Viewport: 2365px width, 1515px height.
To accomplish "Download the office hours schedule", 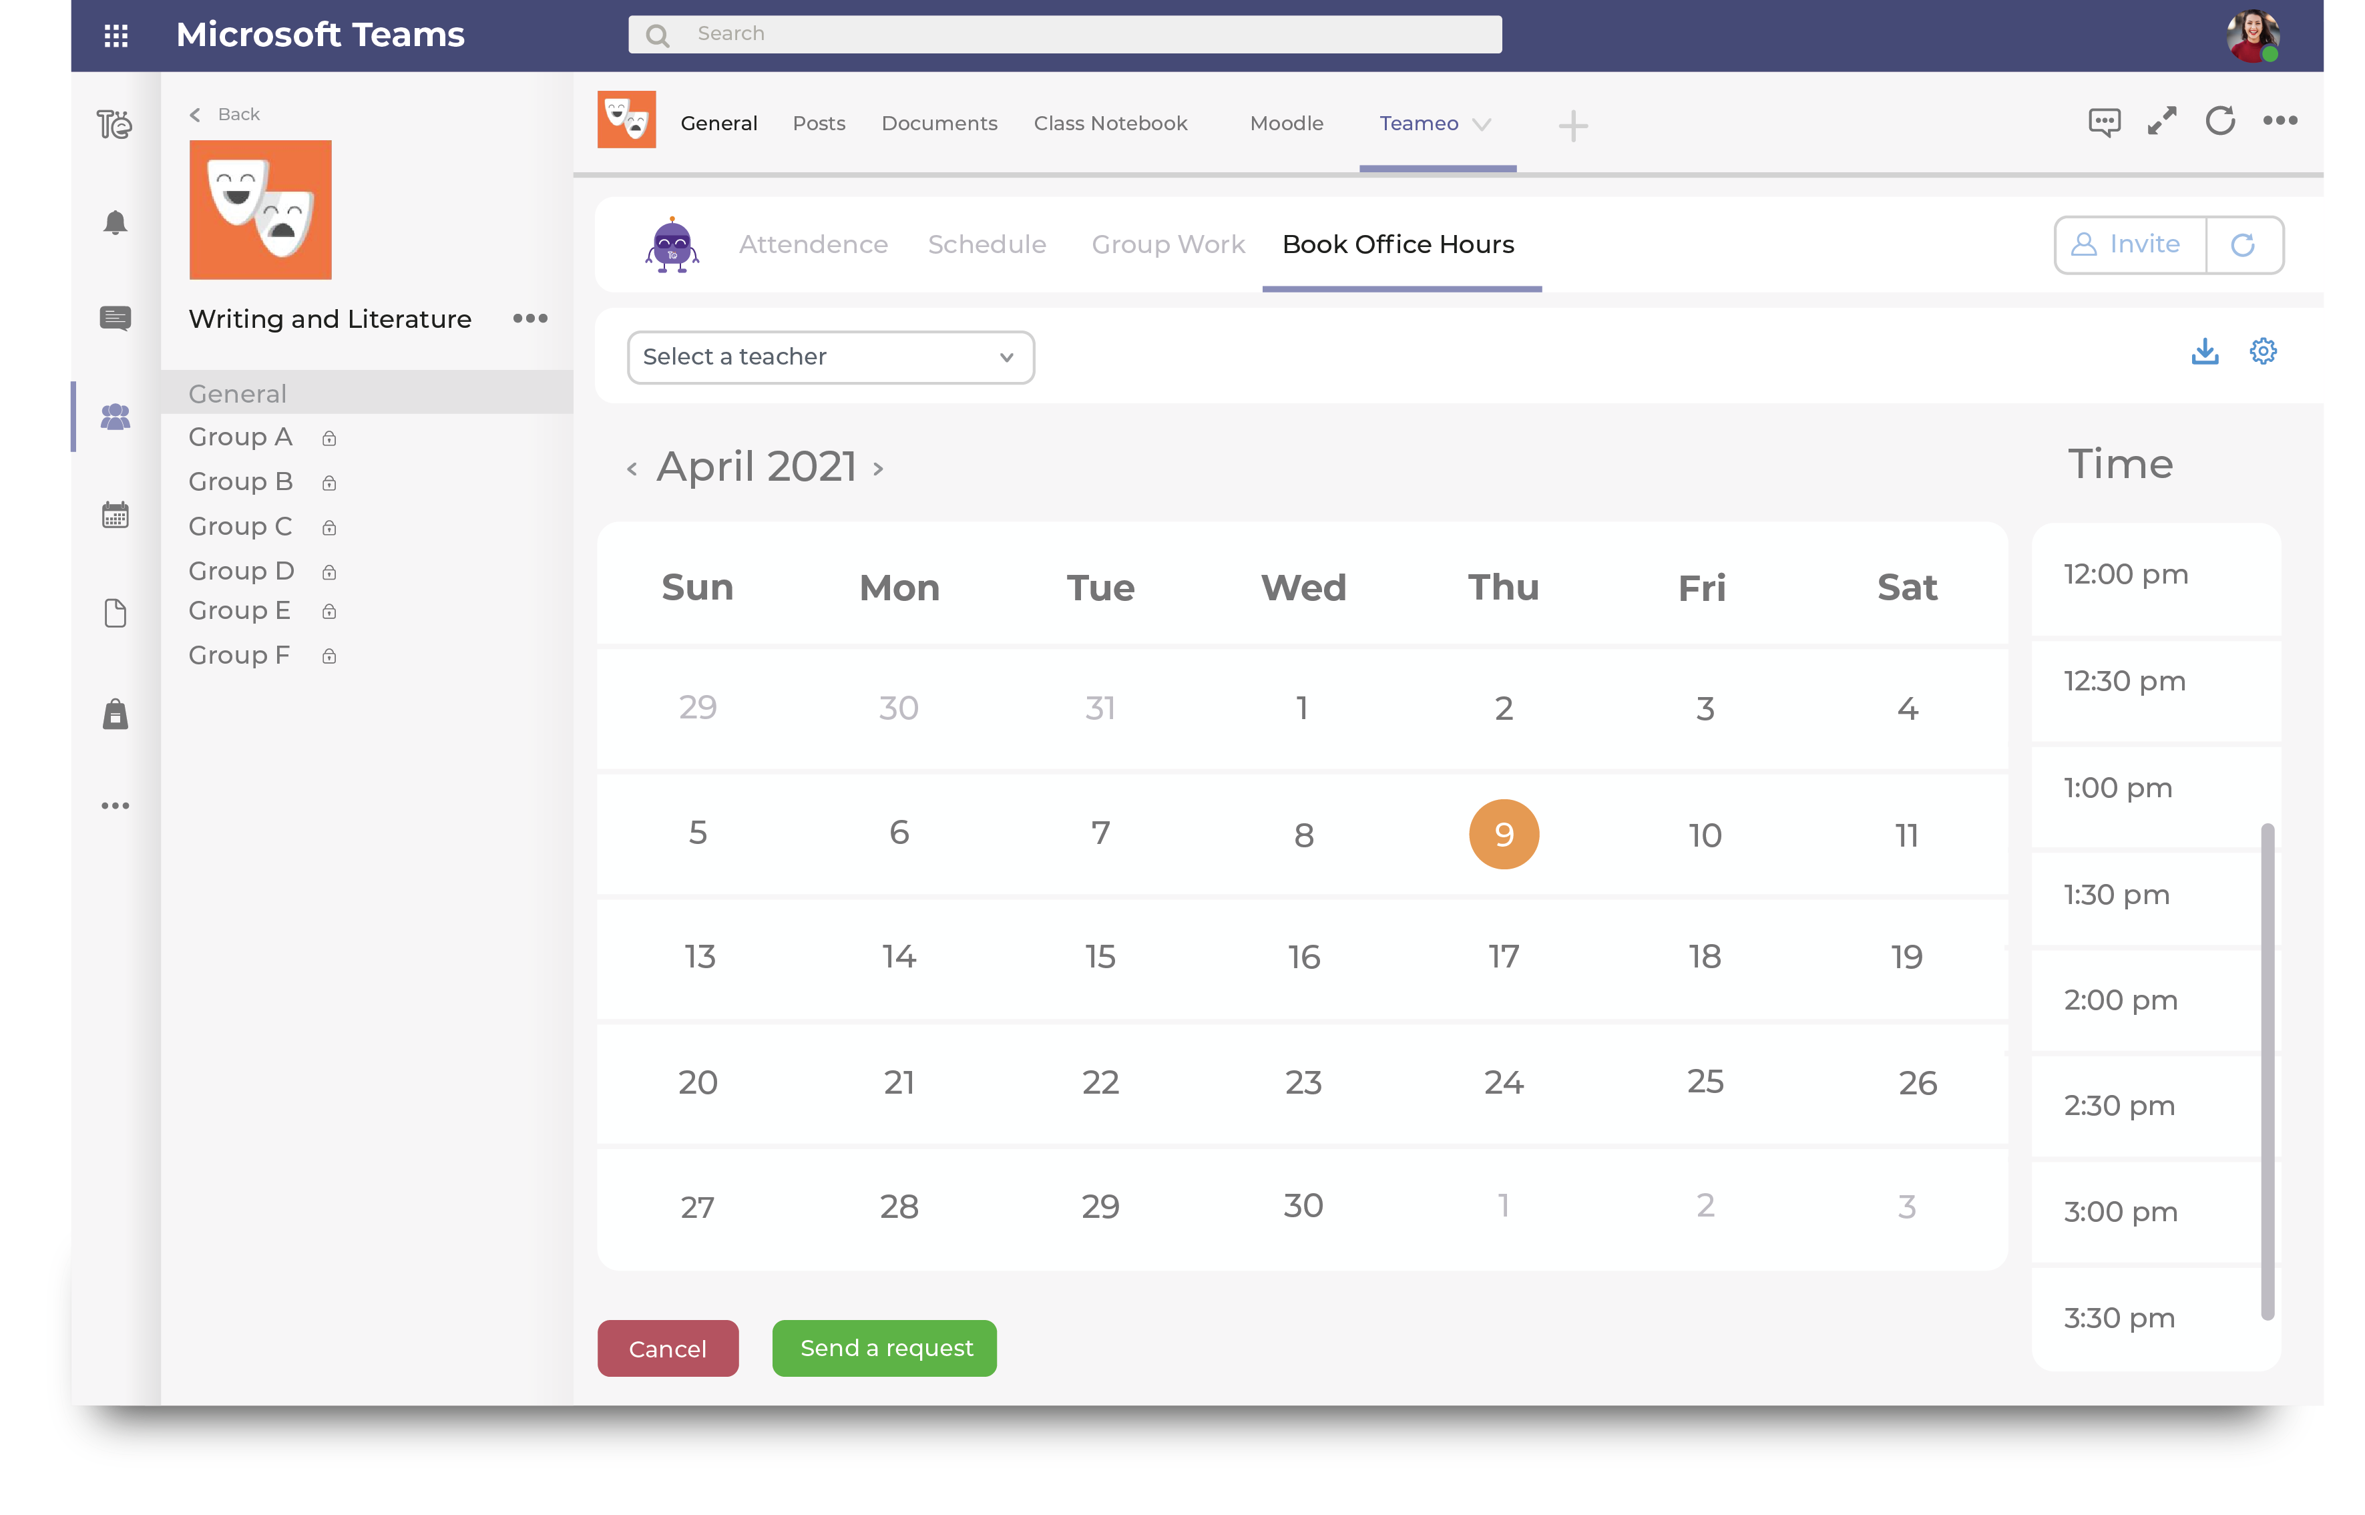I will click(2205, 351).
